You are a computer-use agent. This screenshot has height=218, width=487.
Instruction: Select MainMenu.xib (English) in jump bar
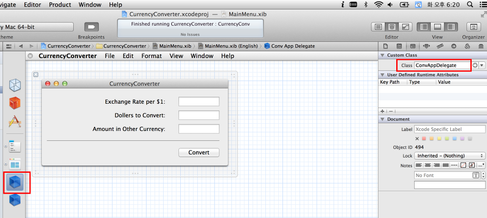coord(228,46)
